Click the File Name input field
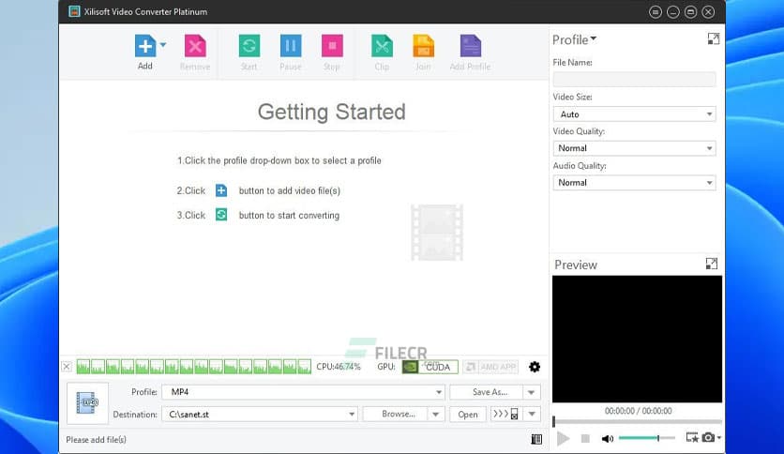This screenshot has width=784, height=454. (634, 79)
